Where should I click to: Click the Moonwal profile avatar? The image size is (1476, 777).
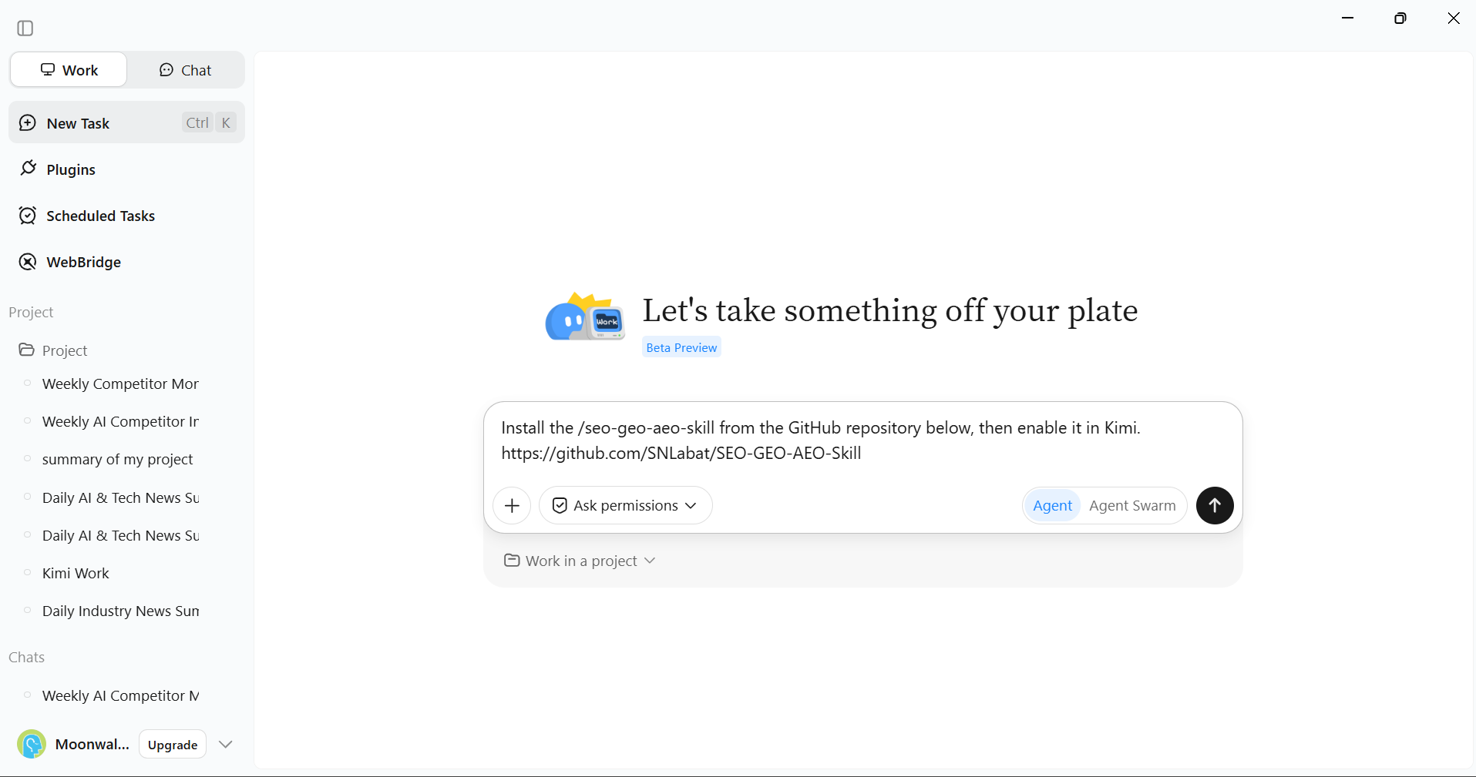coord(32,744)
